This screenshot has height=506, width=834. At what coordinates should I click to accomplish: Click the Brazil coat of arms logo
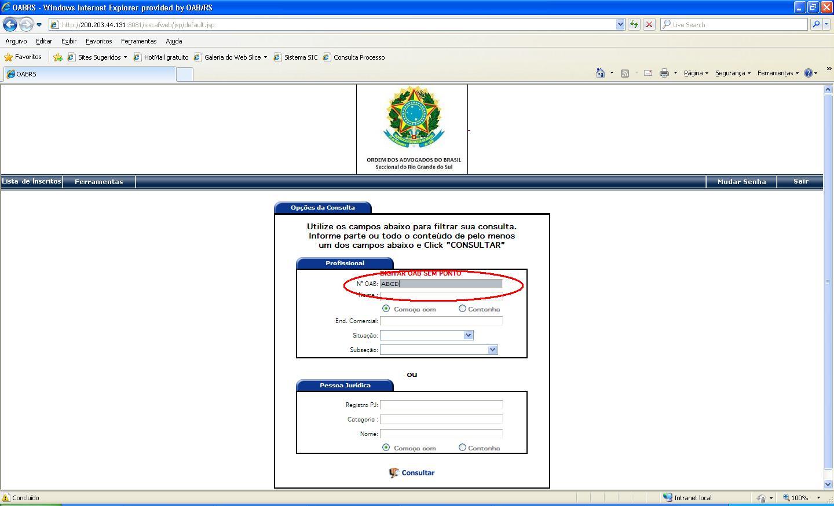[x=414, y=118]
